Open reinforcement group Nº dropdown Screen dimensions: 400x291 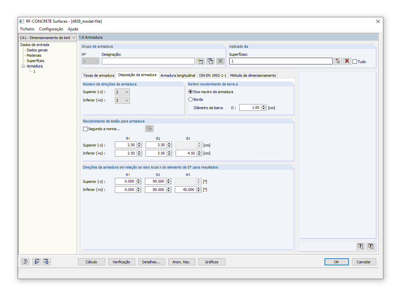click(x=90, y=61)
